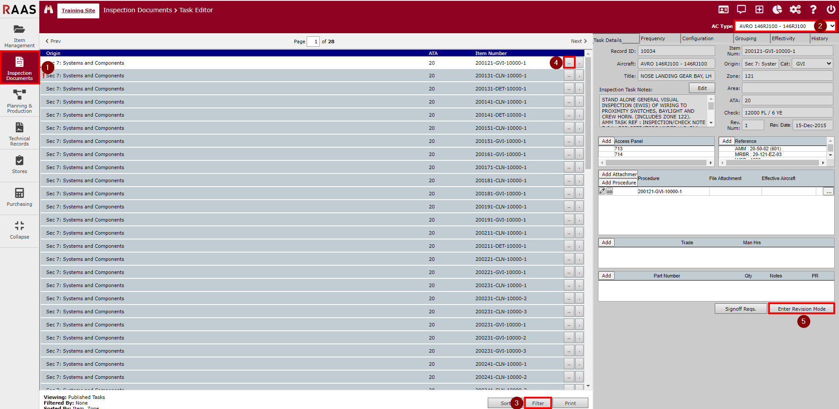Open the Cat GVI dropdown
This screenshot has width=839, height=409.
pyautogui.click(x=813, y=64)
